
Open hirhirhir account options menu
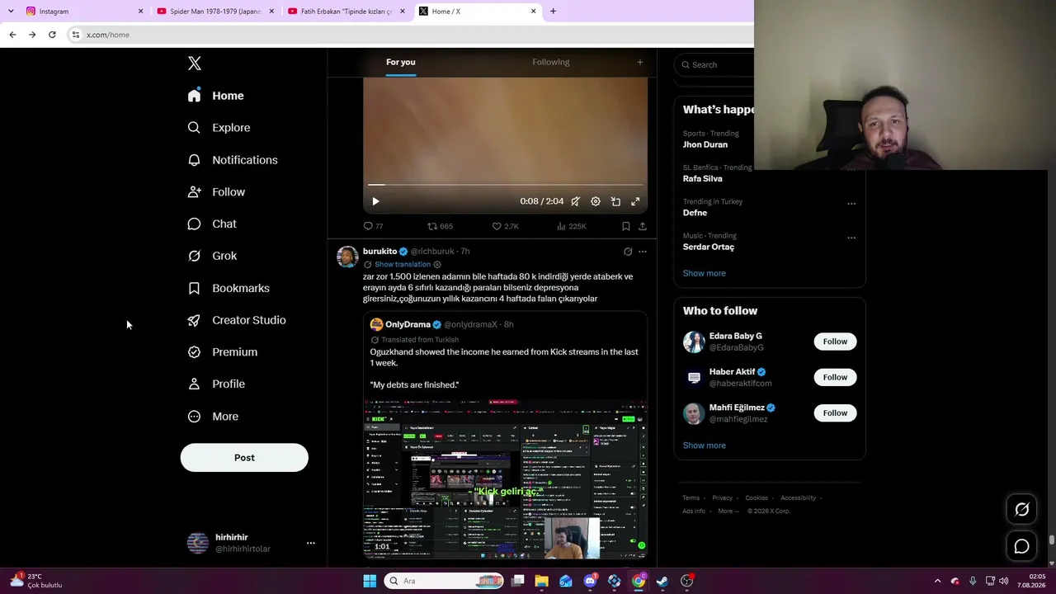tap(311, 543)
